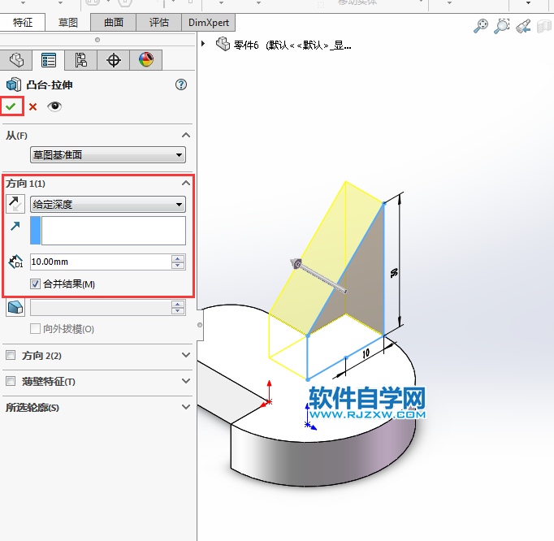Viewport: 554px width, 541px height.
Task: Cancel extrude with red X
Action: 32,106
